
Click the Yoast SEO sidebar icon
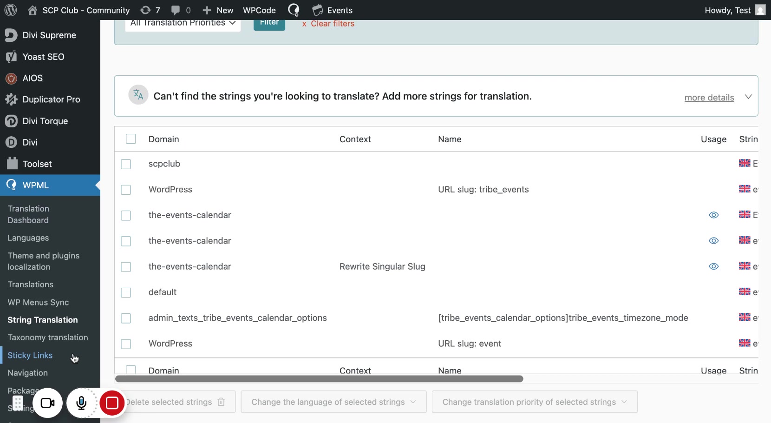click(x=11, y=57)
